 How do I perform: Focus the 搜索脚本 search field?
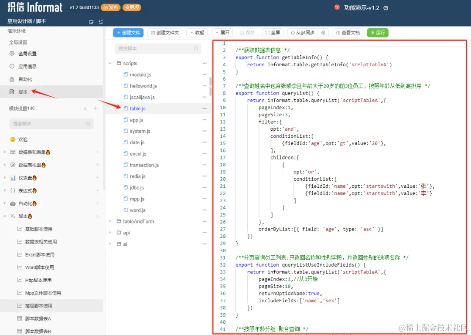point(158,48)
